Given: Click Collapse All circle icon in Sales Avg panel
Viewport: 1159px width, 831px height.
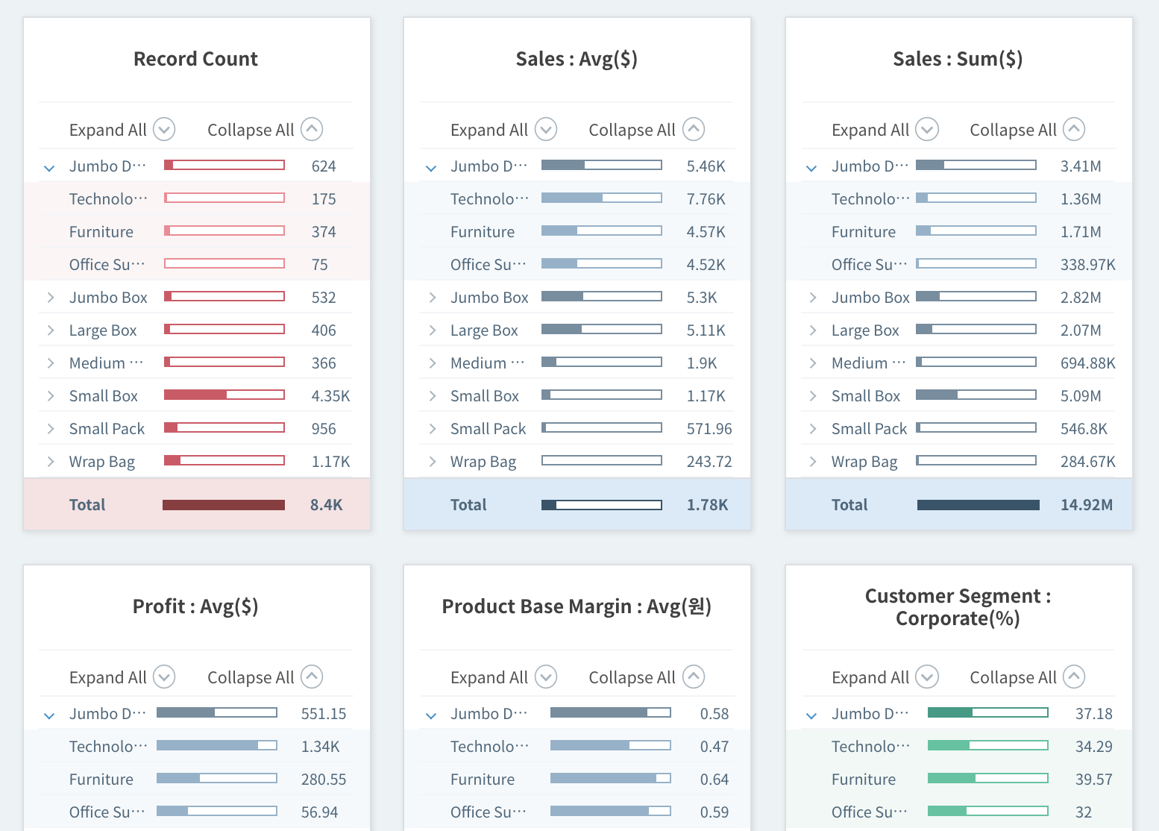Looking at the screenshot, I should (x=694, y=130).
